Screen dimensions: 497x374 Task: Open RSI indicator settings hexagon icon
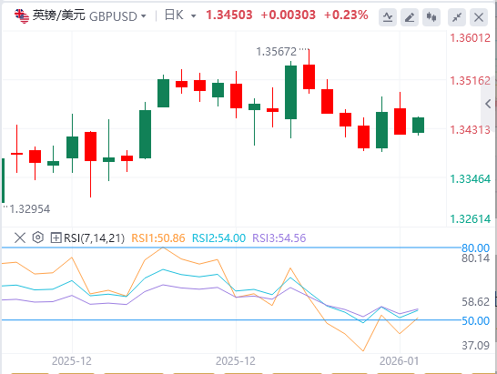[x=37, y=238]
